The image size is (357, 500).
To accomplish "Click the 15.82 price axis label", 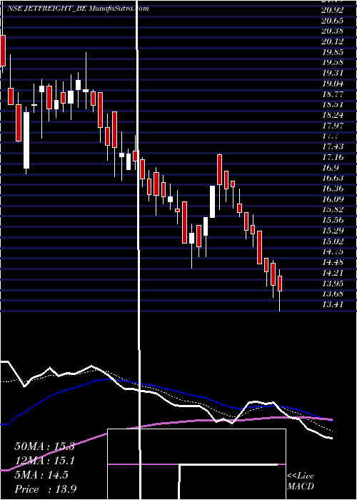I will coord(333,209).
